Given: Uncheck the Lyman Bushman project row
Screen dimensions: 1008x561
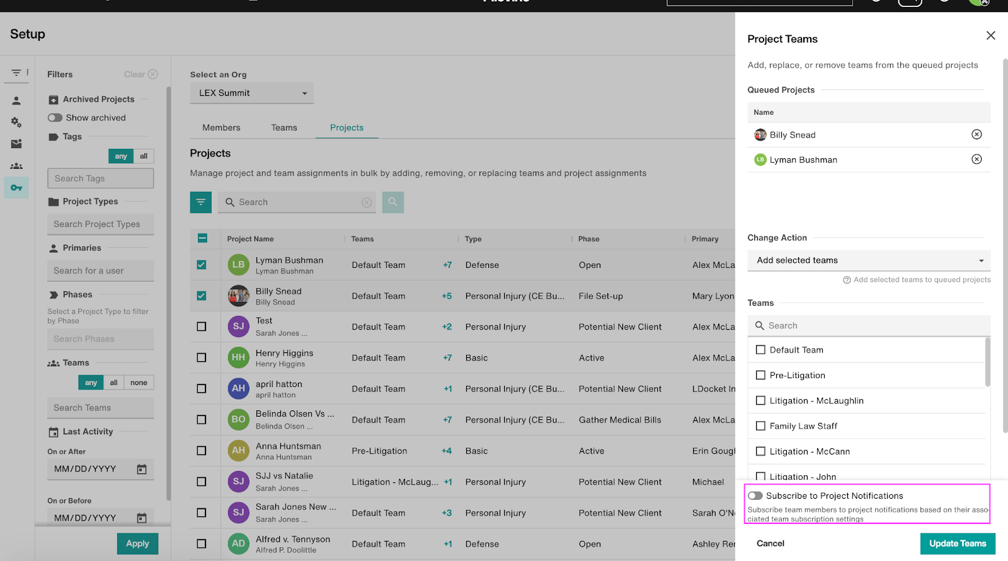Looking at the screenshot, I should 202,265.
